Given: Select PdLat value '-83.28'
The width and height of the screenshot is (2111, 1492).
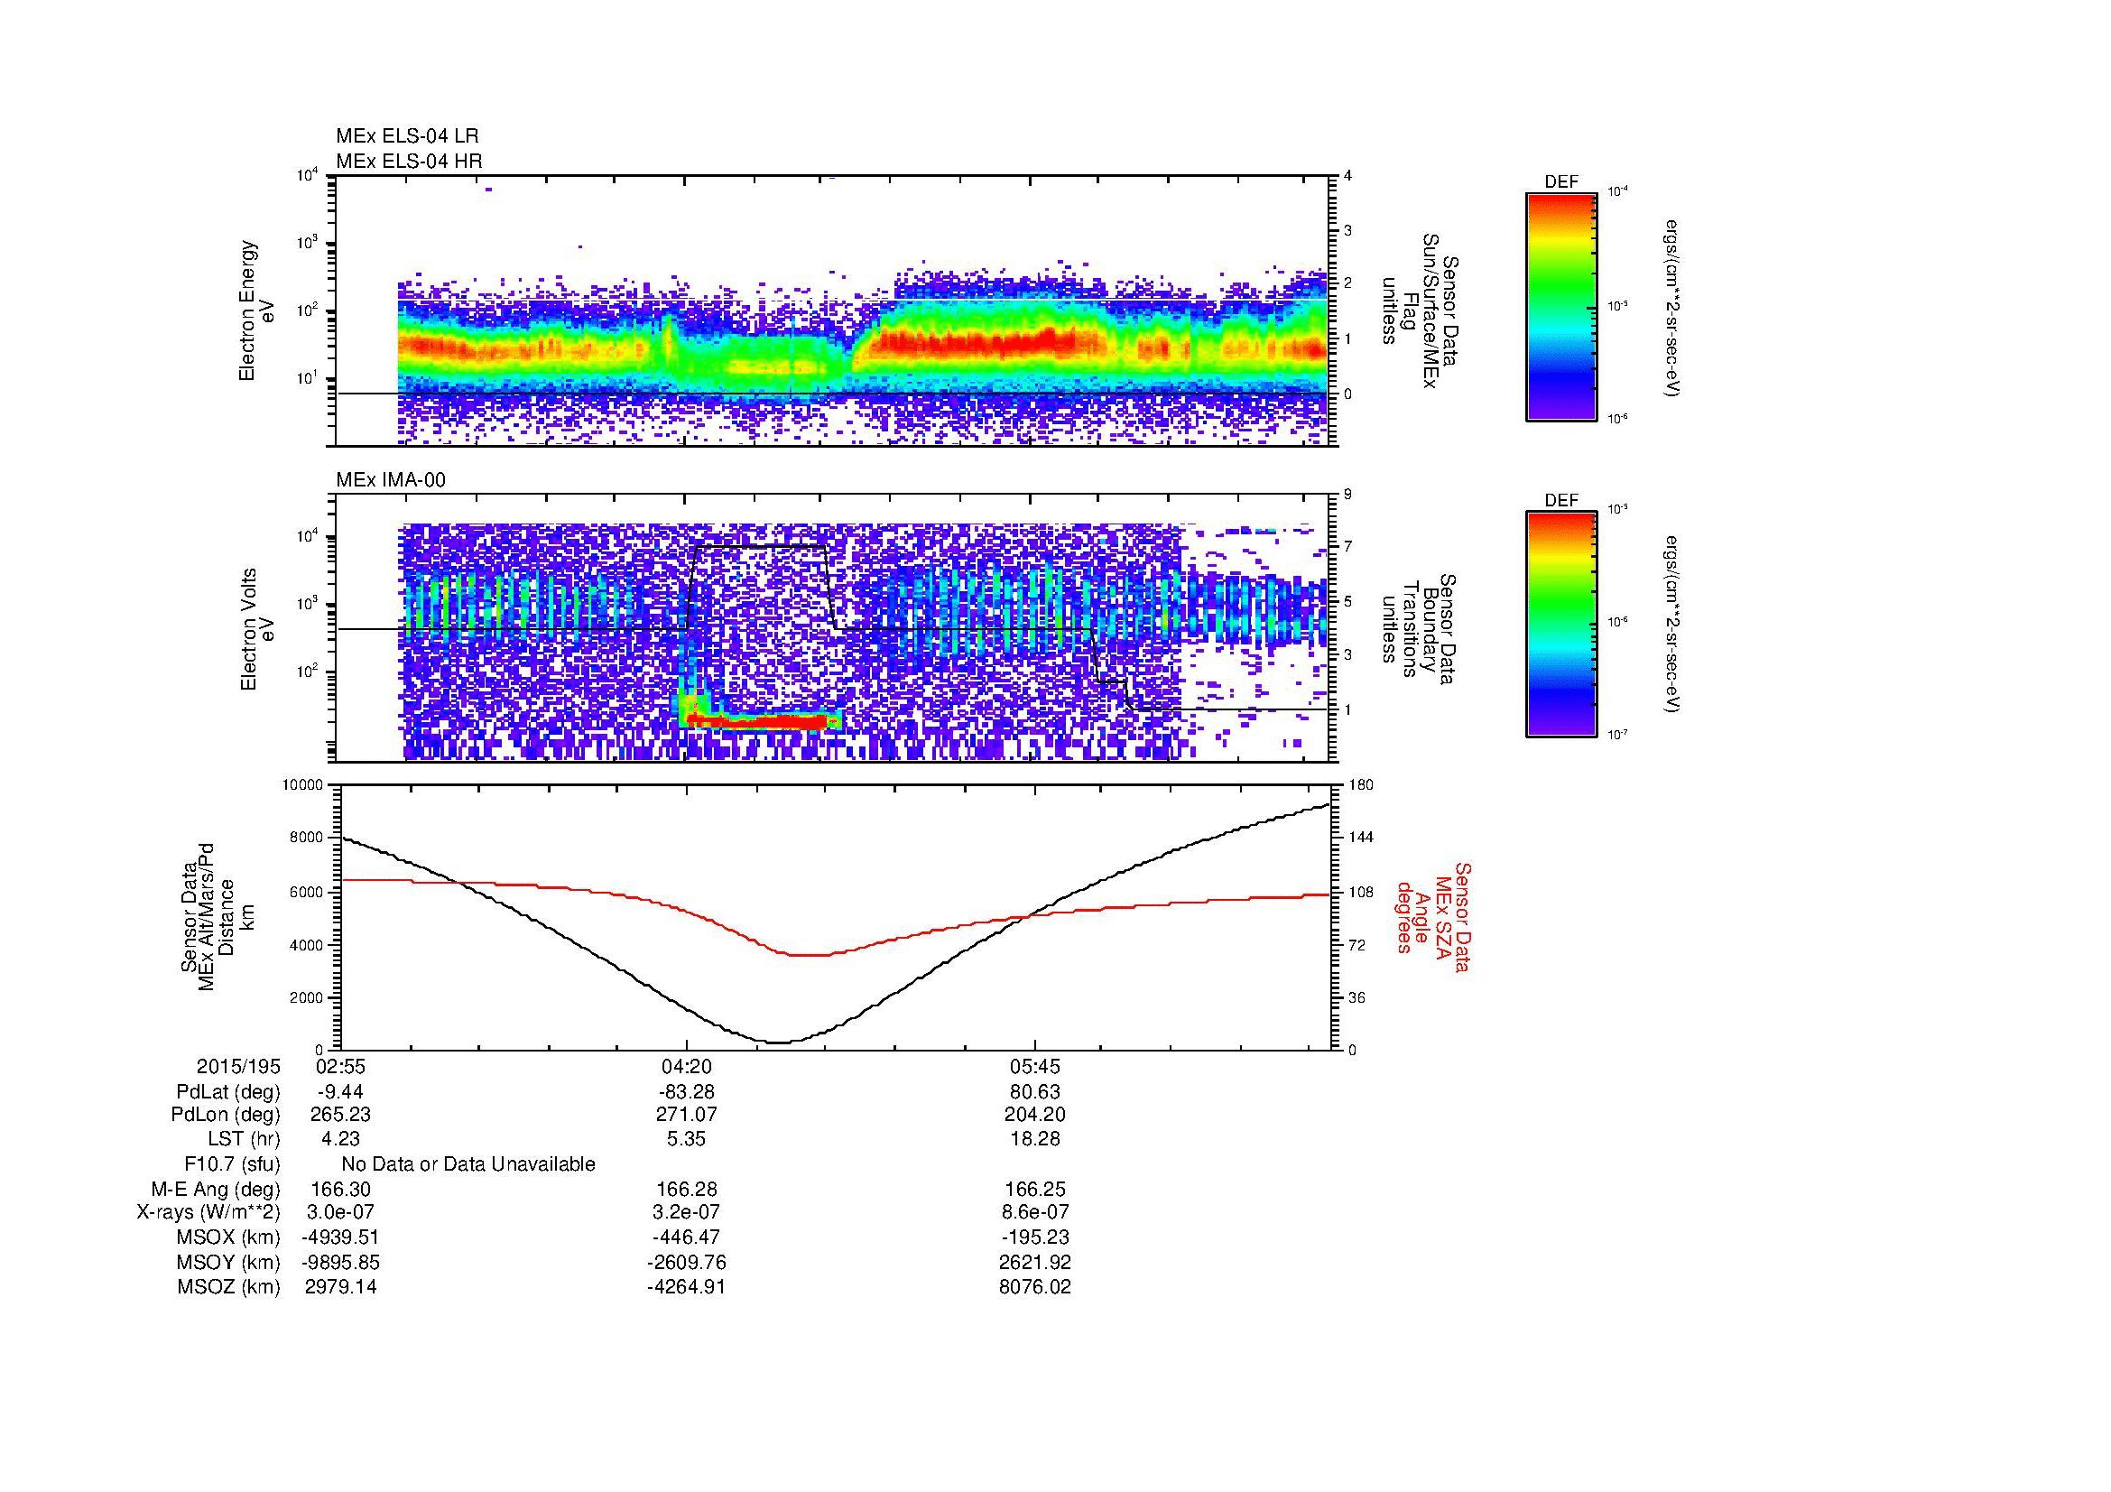Looking at the screenshot, I should (x=686, y=1092).
